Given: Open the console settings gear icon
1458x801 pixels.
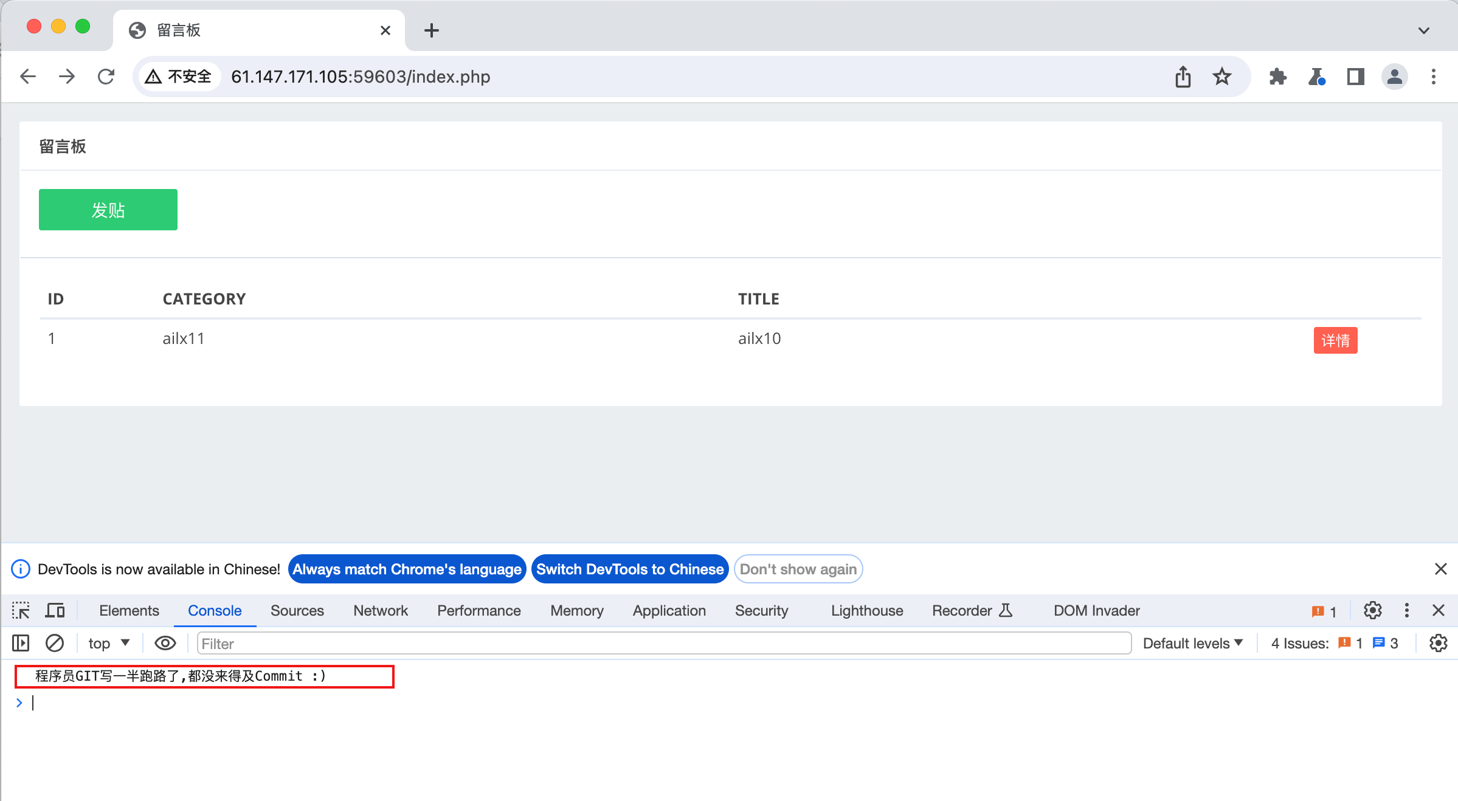Looking at the screenshot, I should [x=1438, y=643].
